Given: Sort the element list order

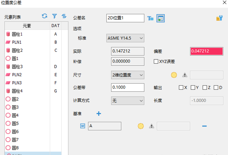Looking at the screenshot, I should pos(64,16).
